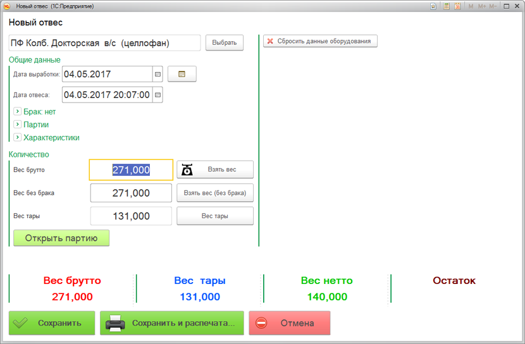Viewport: 525px width, 344px height.
Task: Open the favorites star icon in title bar
Action: click(x=433, y=6)
